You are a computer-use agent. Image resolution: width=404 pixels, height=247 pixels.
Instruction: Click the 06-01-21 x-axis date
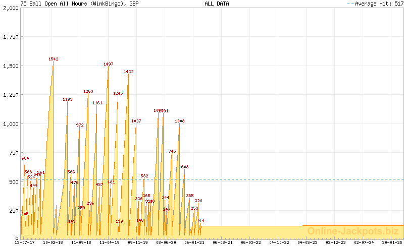coord(194,242)
